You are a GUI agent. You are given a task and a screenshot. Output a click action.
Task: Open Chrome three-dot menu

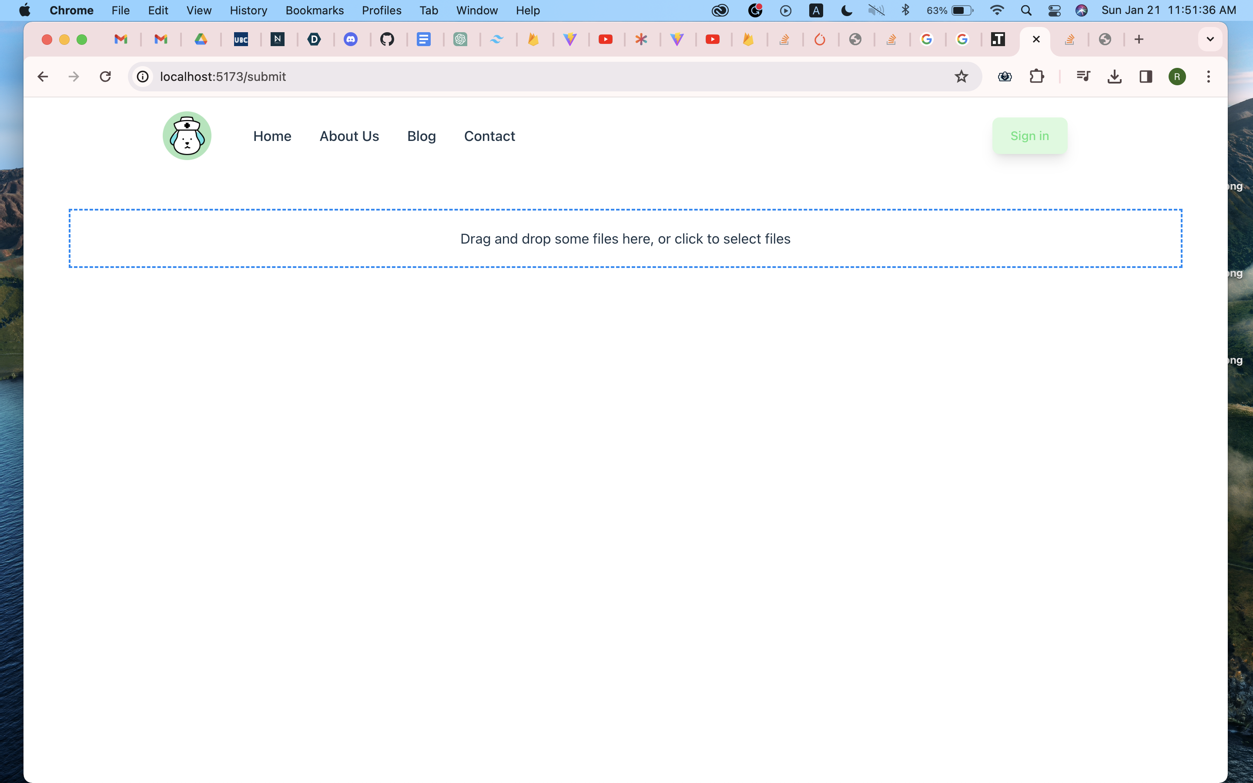click(1208, 77)
